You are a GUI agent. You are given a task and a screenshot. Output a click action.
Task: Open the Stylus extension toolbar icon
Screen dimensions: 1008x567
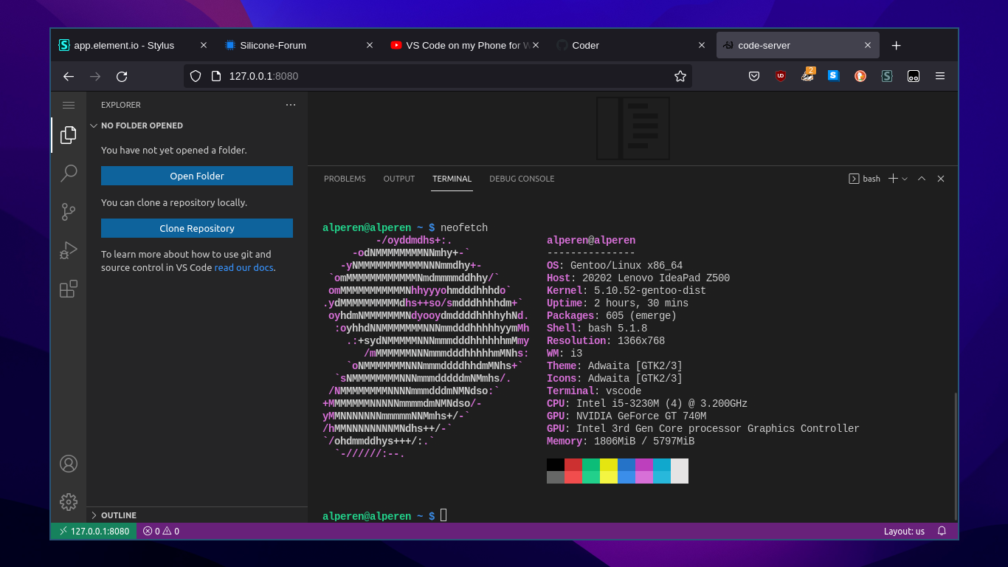pos(887,76)
